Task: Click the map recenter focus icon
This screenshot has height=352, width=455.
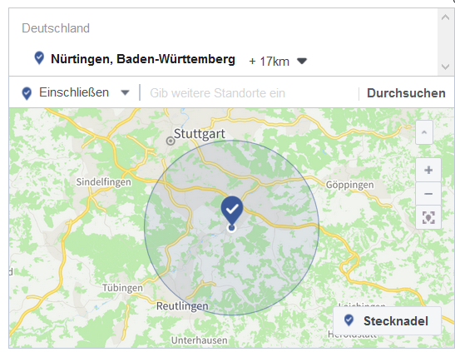Action: tap(428, 217)
